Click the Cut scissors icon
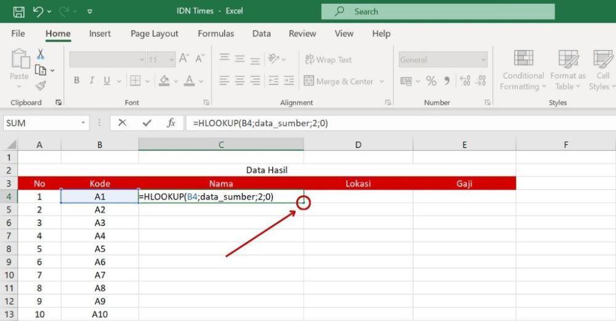 click(41, 54)
